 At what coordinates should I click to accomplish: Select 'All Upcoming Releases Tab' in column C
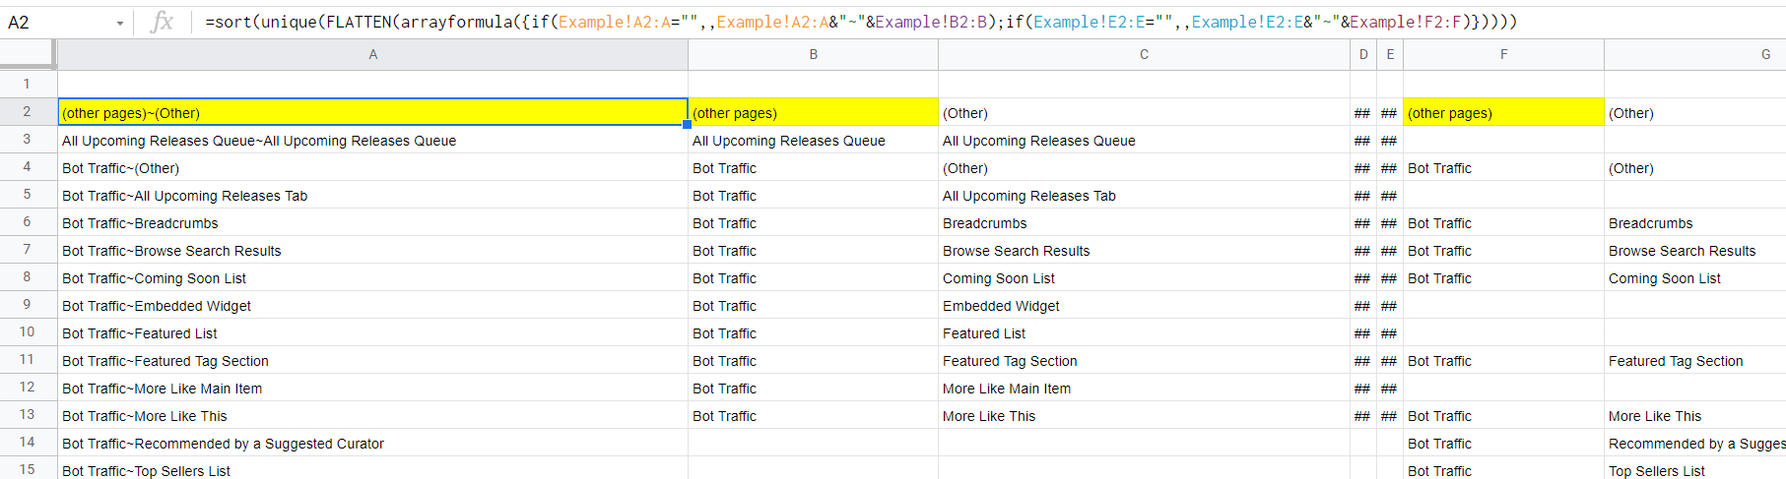pos(1144,195)
